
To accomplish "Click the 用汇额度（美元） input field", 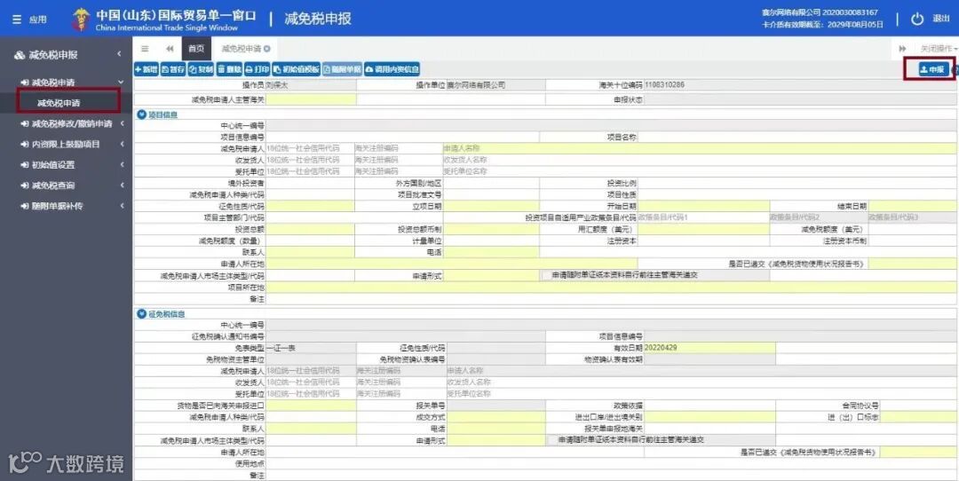I will [x=704, y=229].
